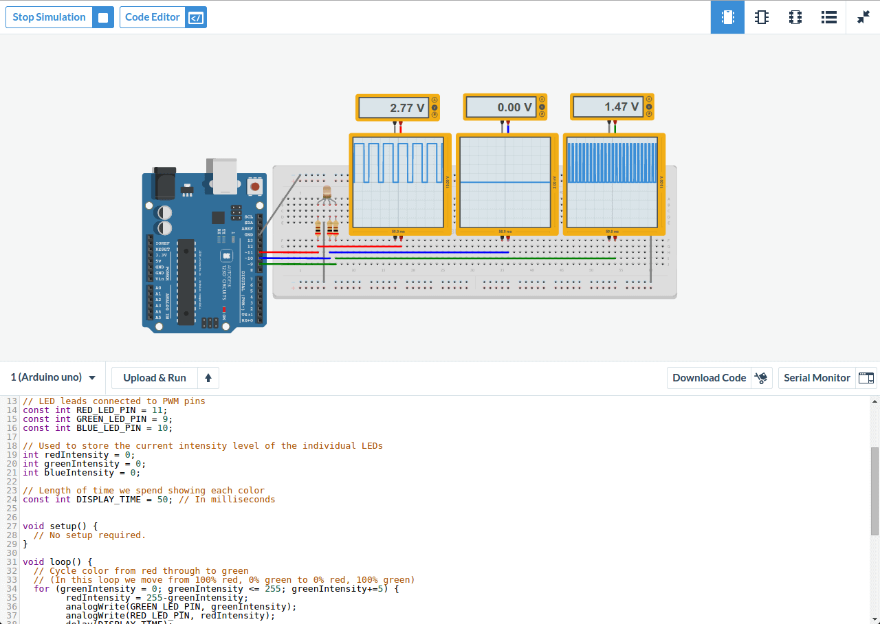Click Download Code

click(x=709, y=378)
